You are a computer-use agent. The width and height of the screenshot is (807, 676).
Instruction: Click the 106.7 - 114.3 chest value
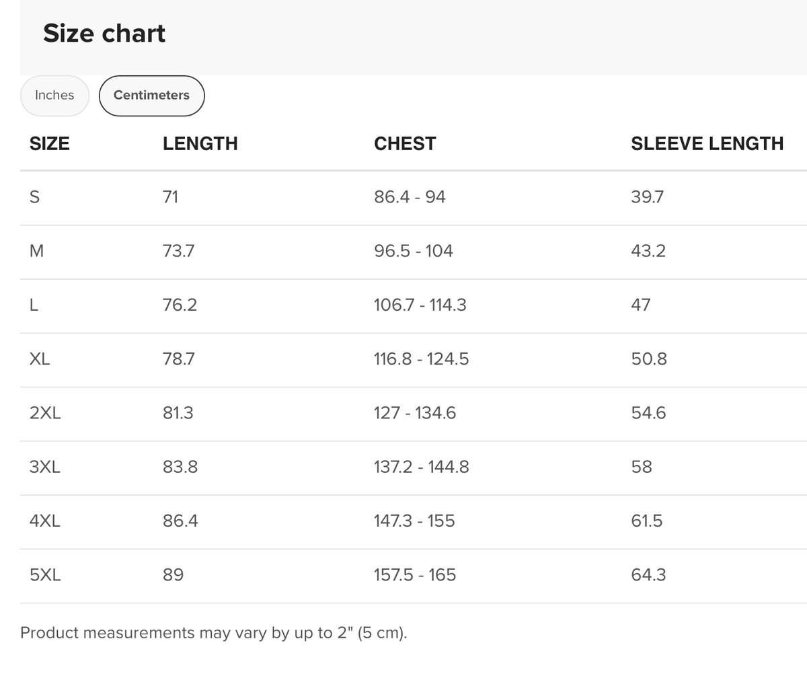click(420, 305)
